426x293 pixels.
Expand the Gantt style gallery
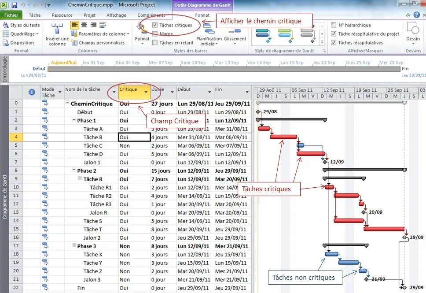[x=322, y=42]
